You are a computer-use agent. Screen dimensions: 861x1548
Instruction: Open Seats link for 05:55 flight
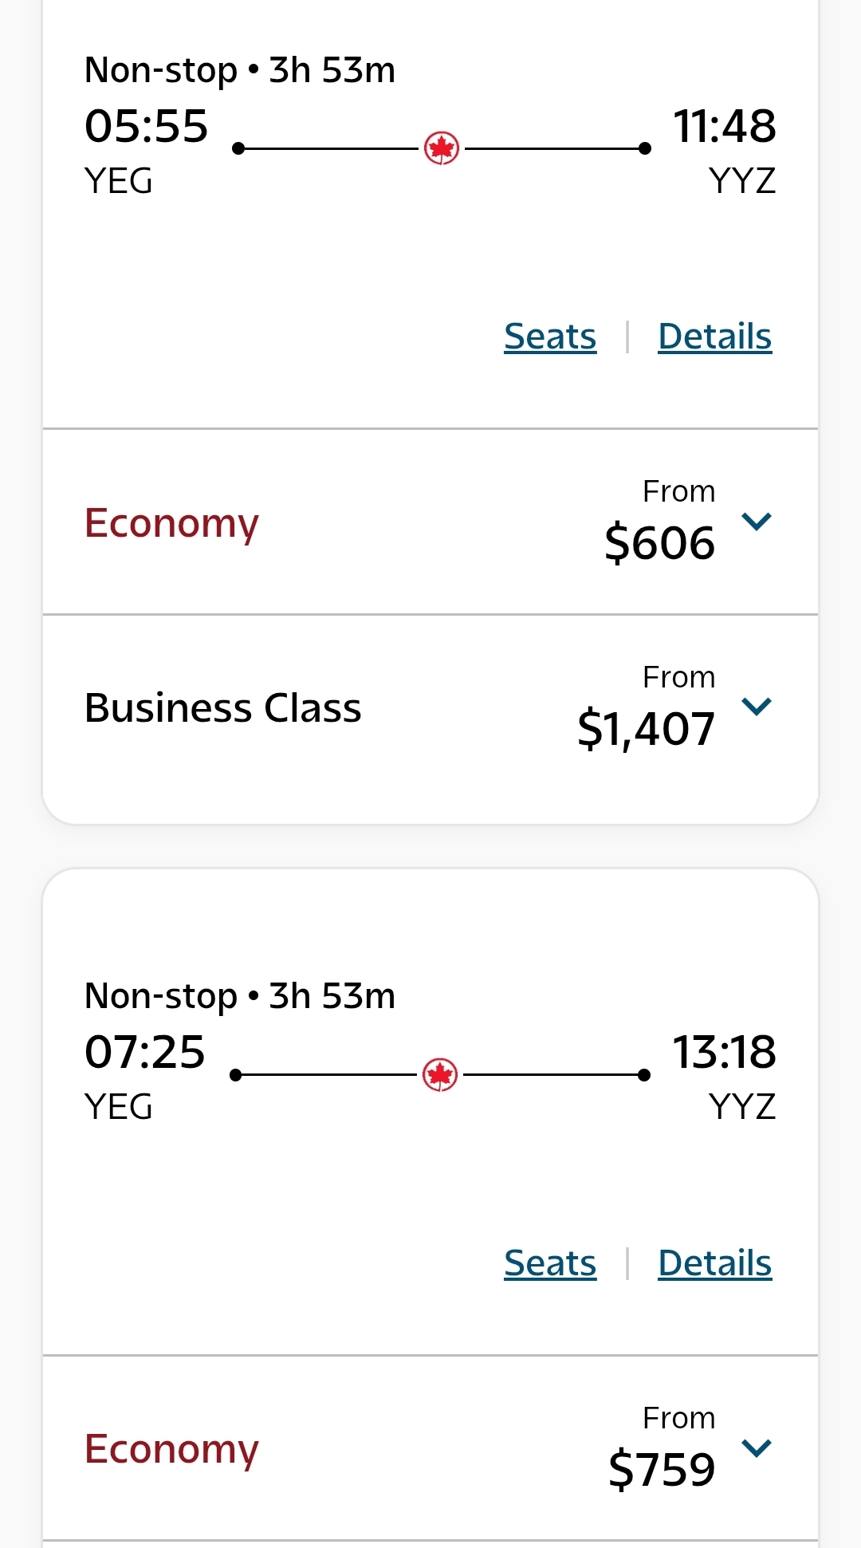tap(550, 337)
